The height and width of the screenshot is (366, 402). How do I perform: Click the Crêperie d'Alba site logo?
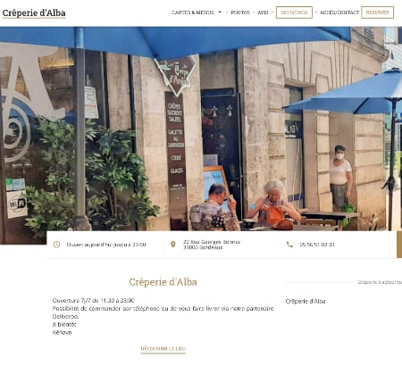[34, 13]
